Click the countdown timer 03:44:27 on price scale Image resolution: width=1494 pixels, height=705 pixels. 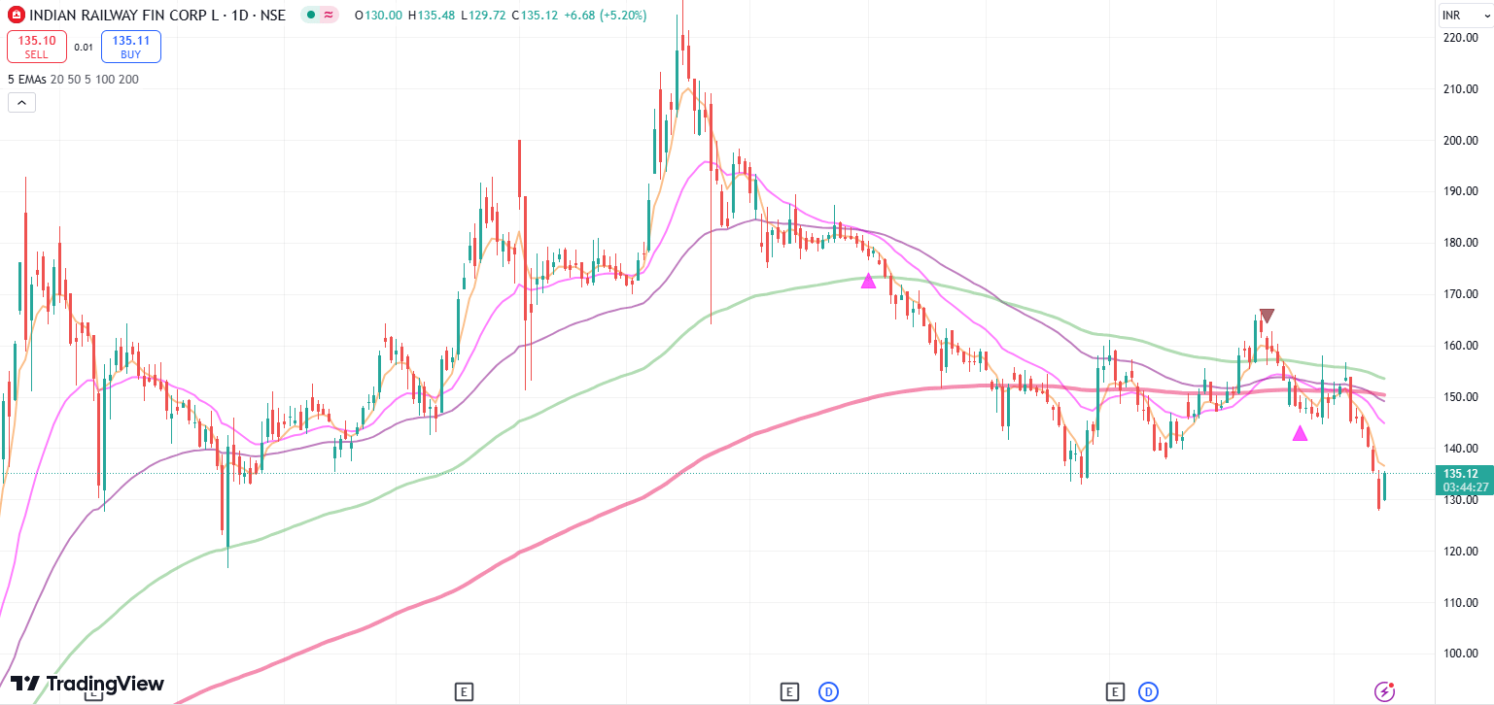pos(1463,487)
